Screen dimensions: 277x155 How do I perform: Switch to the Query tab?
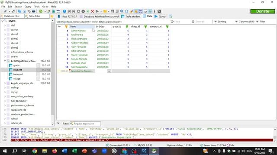[160, 16]
